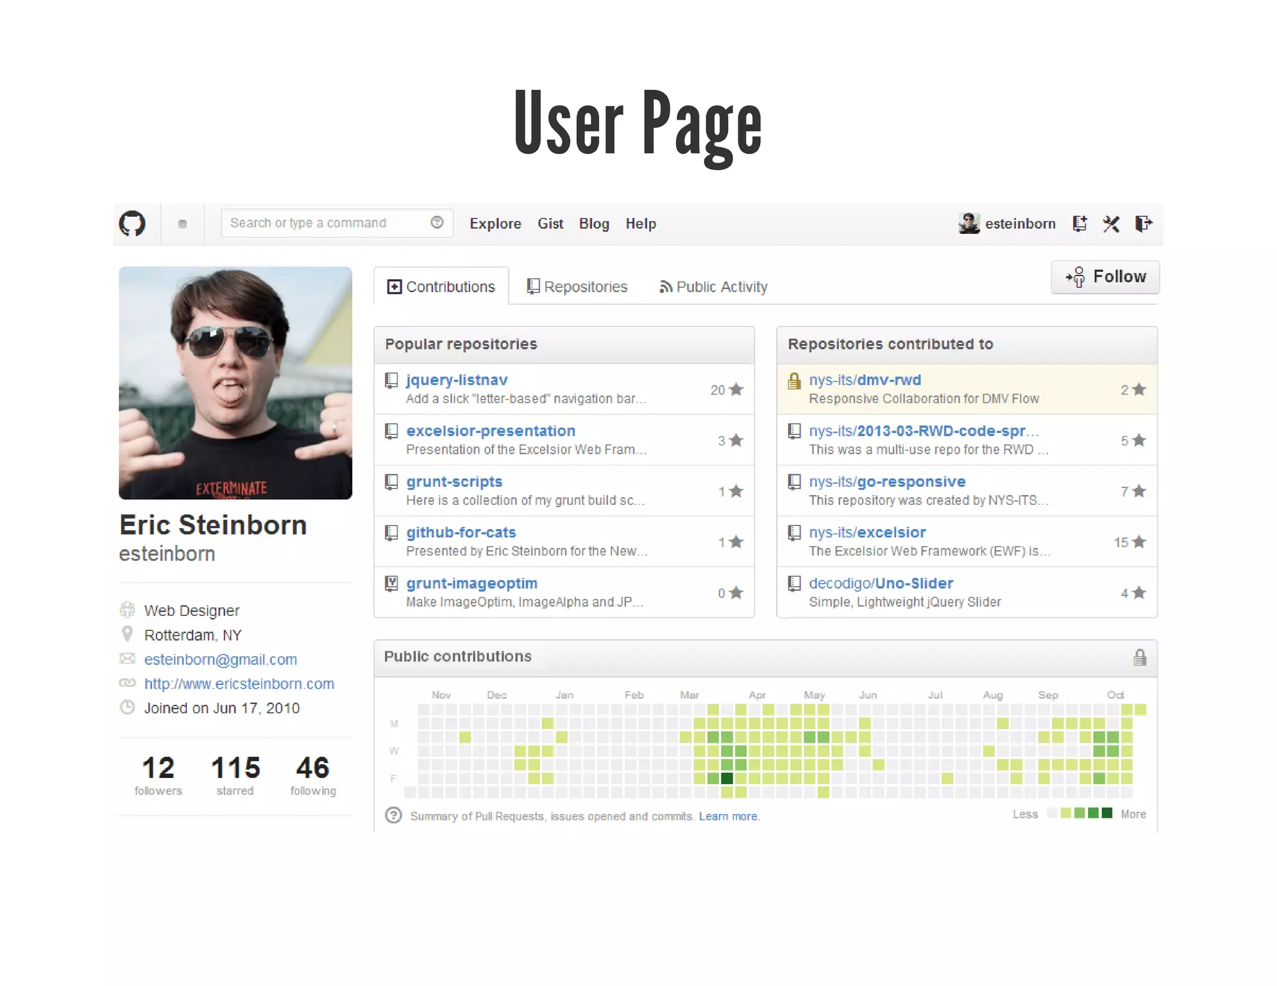The height and width of the screenshot is (986, 1277).
Task: Open account settings tools icon
Action: tap(1111, 224)
